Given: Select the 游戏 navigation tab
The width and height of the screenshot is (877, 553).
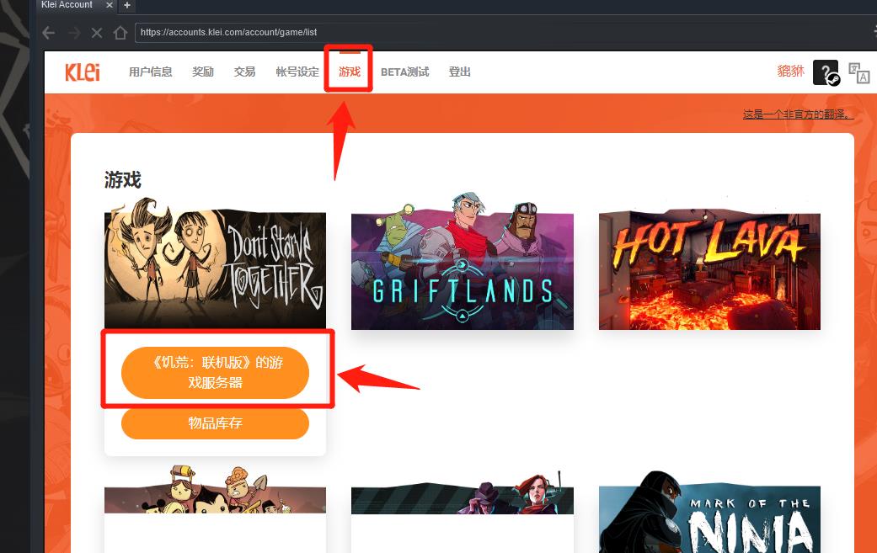Looking at the screenshot, I should point(350,72).
